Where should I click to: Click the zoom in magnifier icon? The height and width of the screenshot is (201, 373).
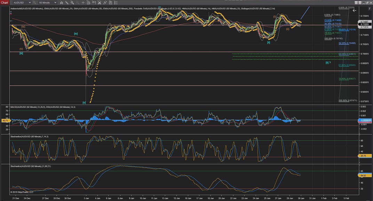(72, 2)
